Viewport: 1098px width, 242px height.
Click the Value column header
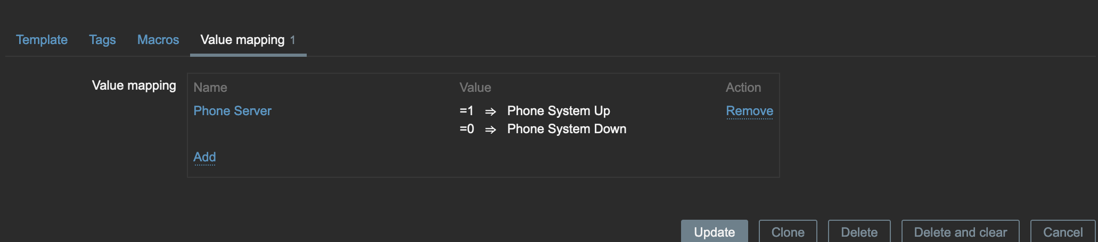point(475,88)
